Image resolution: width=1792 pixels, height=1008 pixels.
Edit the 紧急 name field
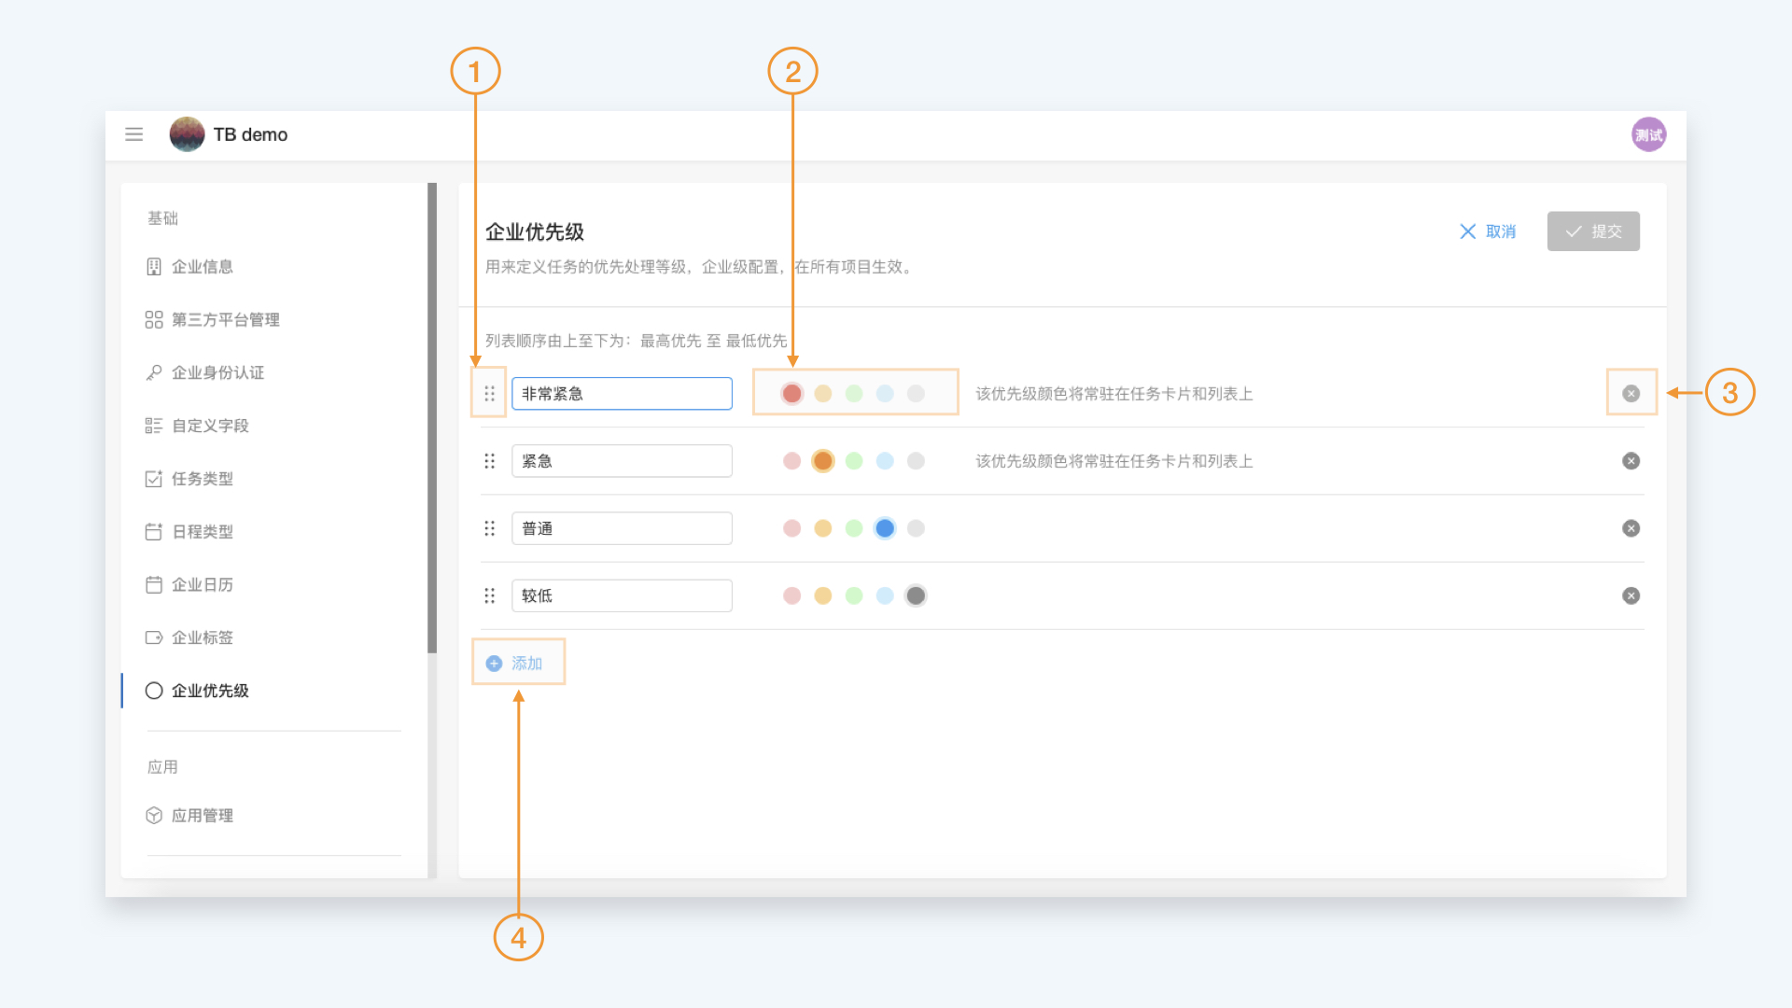point(622,461)
